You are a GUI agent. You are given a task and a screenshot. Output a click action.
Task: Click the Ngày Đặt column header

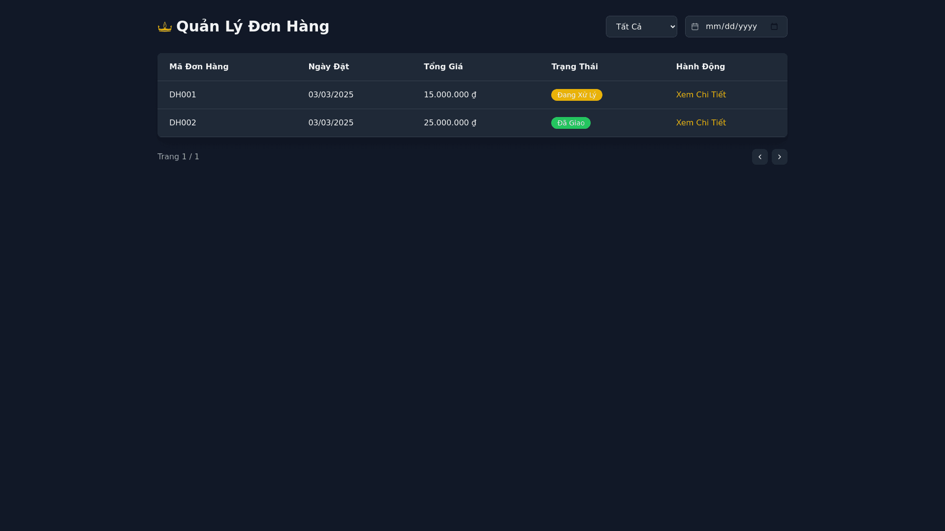(x=328, y=67)
